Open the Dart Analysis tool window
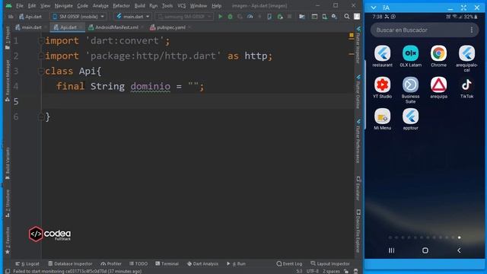Viewport: 487px width, 274px height. (202, 264)
